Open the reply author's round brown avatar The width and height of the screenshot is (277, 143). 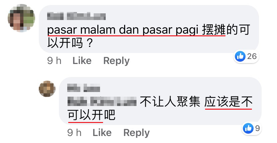pos(47,89)
